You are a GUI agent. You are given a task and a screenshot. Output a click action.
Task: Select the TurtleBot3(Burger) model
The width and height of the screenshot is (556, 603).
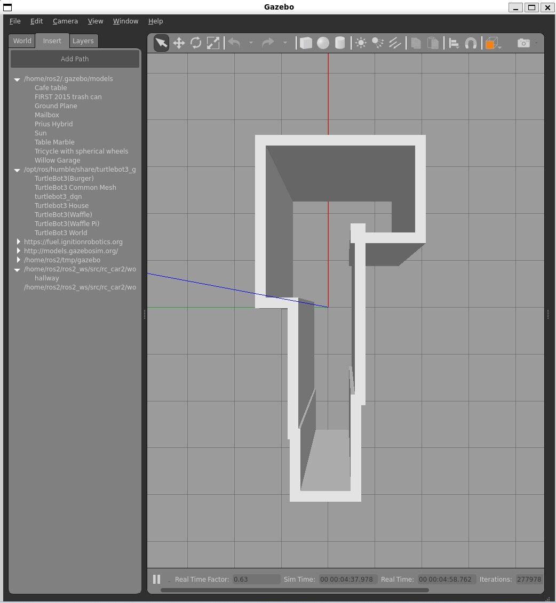[64, 179]
